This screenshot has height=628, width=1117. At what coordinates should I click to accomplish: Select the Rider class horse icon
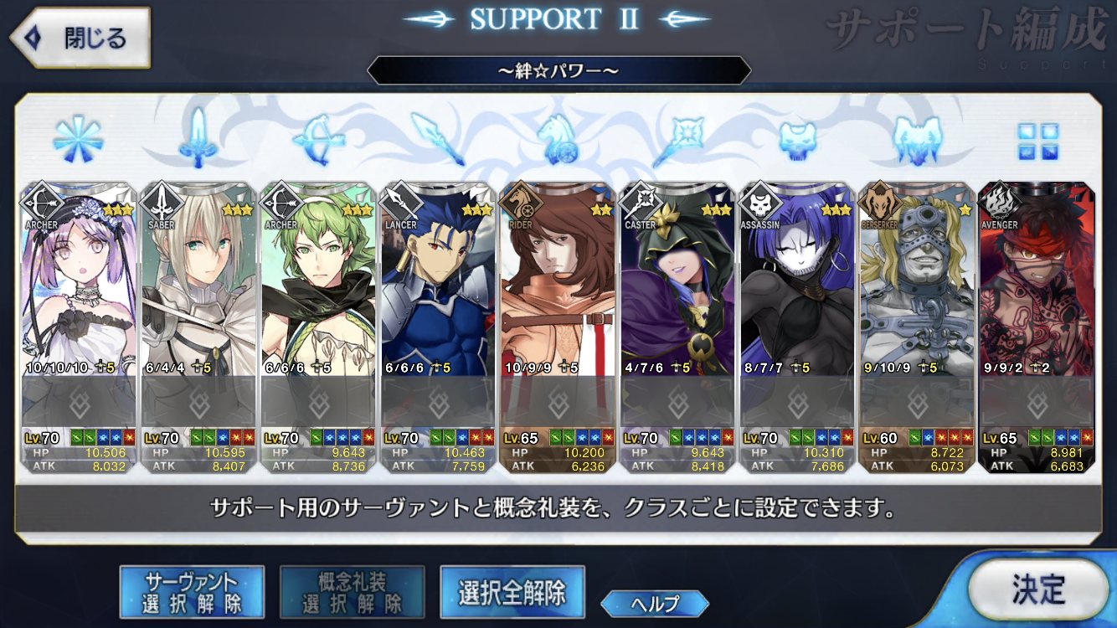click(556, 139)
